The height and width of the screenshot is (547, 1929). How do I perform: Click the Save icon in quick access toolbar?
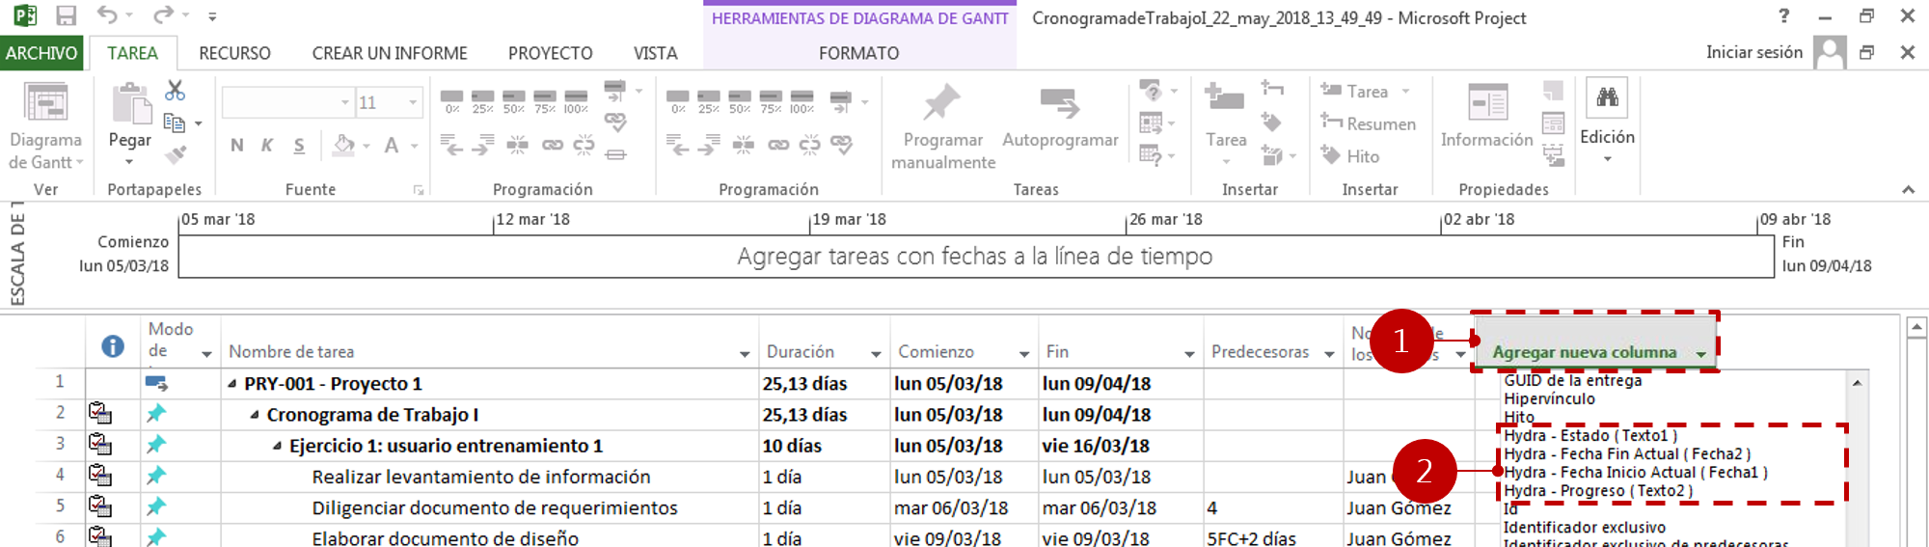coord(66,15)
